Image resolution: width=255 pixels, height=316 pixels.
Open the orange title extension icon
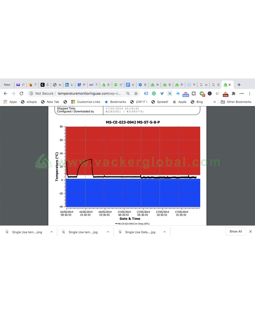[x=226, y=94]
